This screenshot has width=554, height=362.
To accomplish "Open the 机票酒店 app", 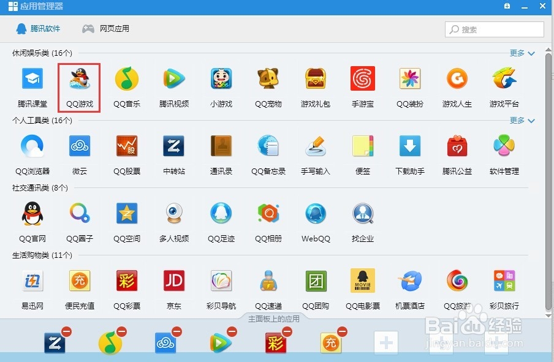I will [x=410, y=281].
